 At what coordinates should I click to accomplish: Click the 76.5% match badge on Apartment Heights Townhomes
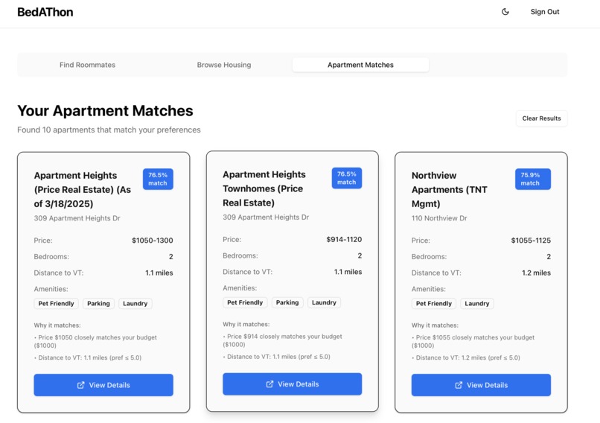[347, 178]
